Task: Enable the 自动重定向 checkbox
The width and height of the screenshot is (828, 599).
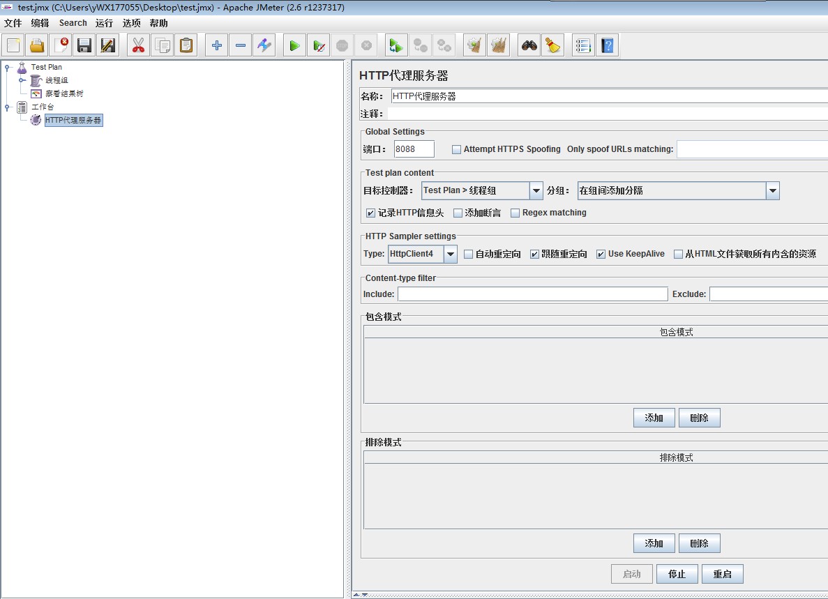Action: tap(468, 254)
